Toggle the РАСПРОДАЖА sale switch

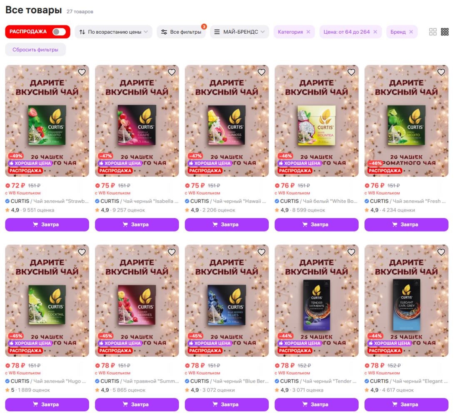point(59,32)
